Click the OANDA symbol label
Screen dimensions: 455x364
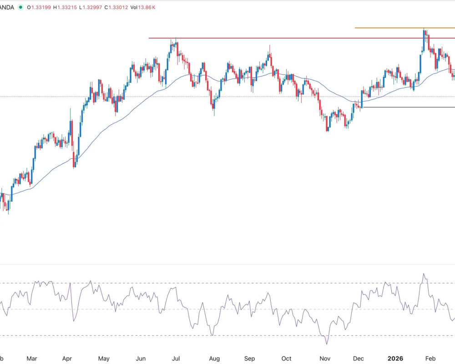(7, 7)
